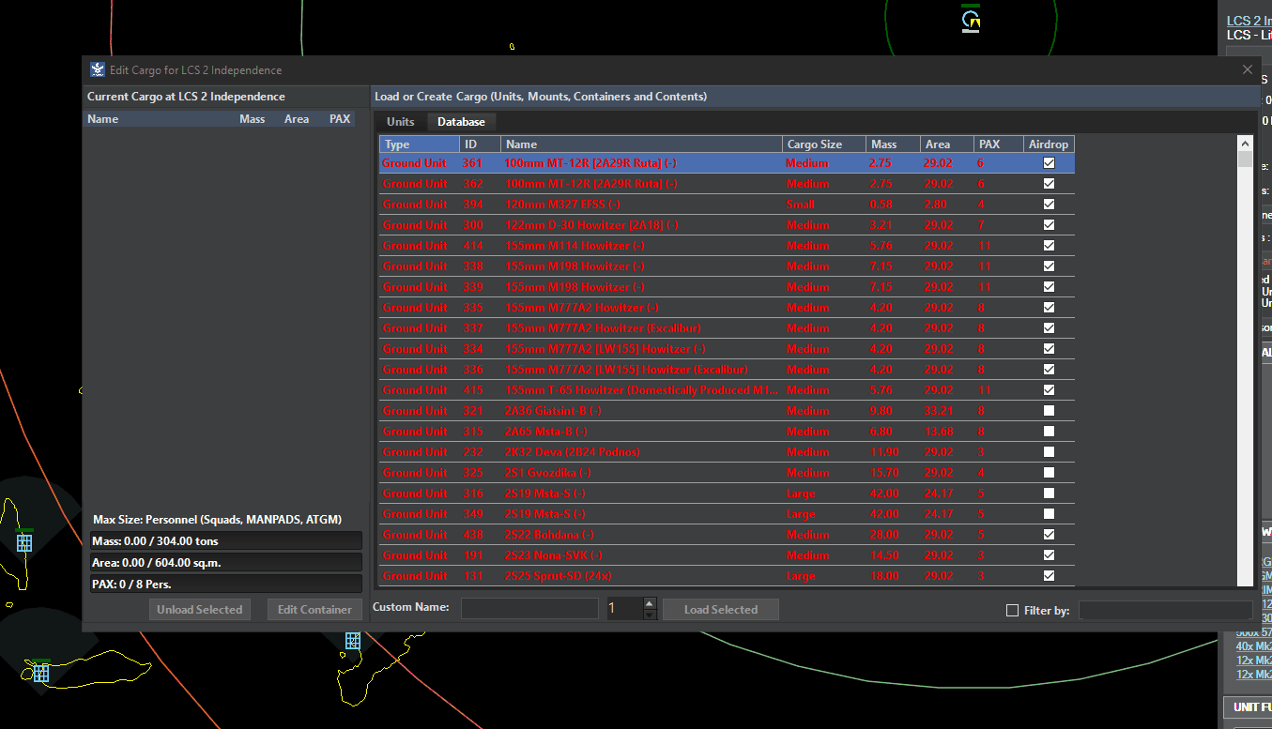Select the LCS ship unit icon on map
This screenshot has width=1272, height=729.
[971, 20]
